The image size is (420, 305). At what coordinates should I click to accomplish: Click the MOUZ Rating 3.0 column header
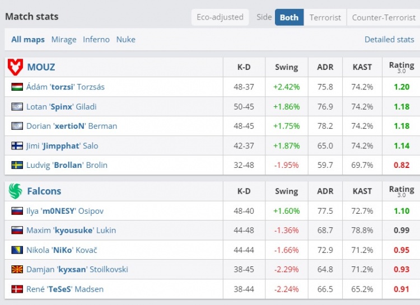tap(402, 67)
